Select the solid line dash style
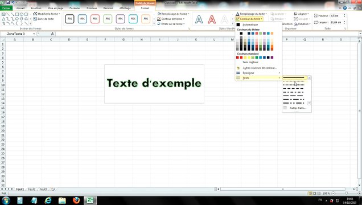Viewport: 362px width, 205px height. point(295,78)
